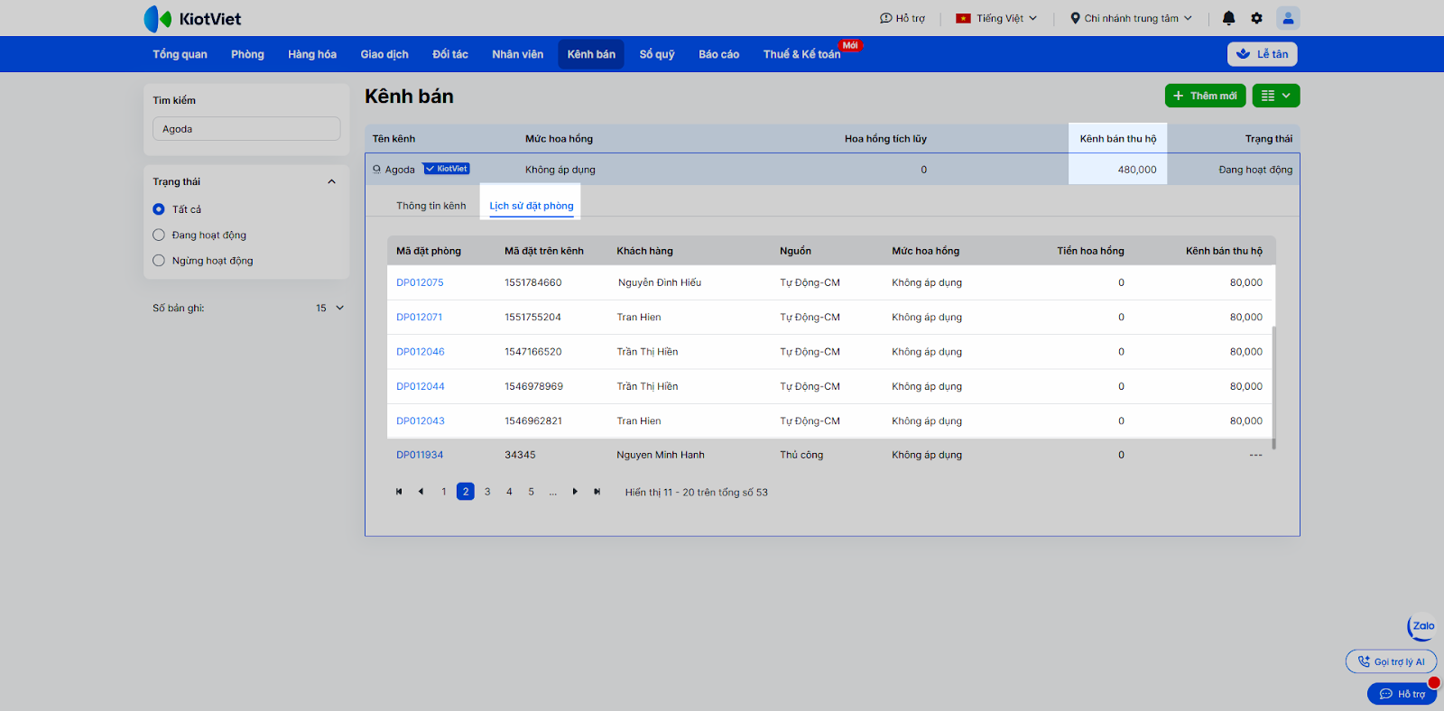Select 'Đang hoạt động' status filter
The width and height of the screenshot is (1444, 711).
coord(159,235)
